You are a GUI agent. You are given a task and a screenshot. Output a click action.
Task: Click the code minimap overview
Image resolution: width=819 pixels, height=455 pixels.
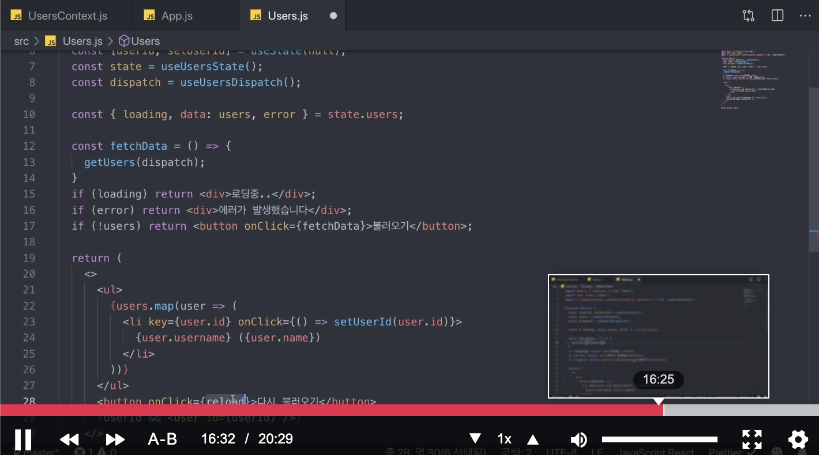(753, 79)
